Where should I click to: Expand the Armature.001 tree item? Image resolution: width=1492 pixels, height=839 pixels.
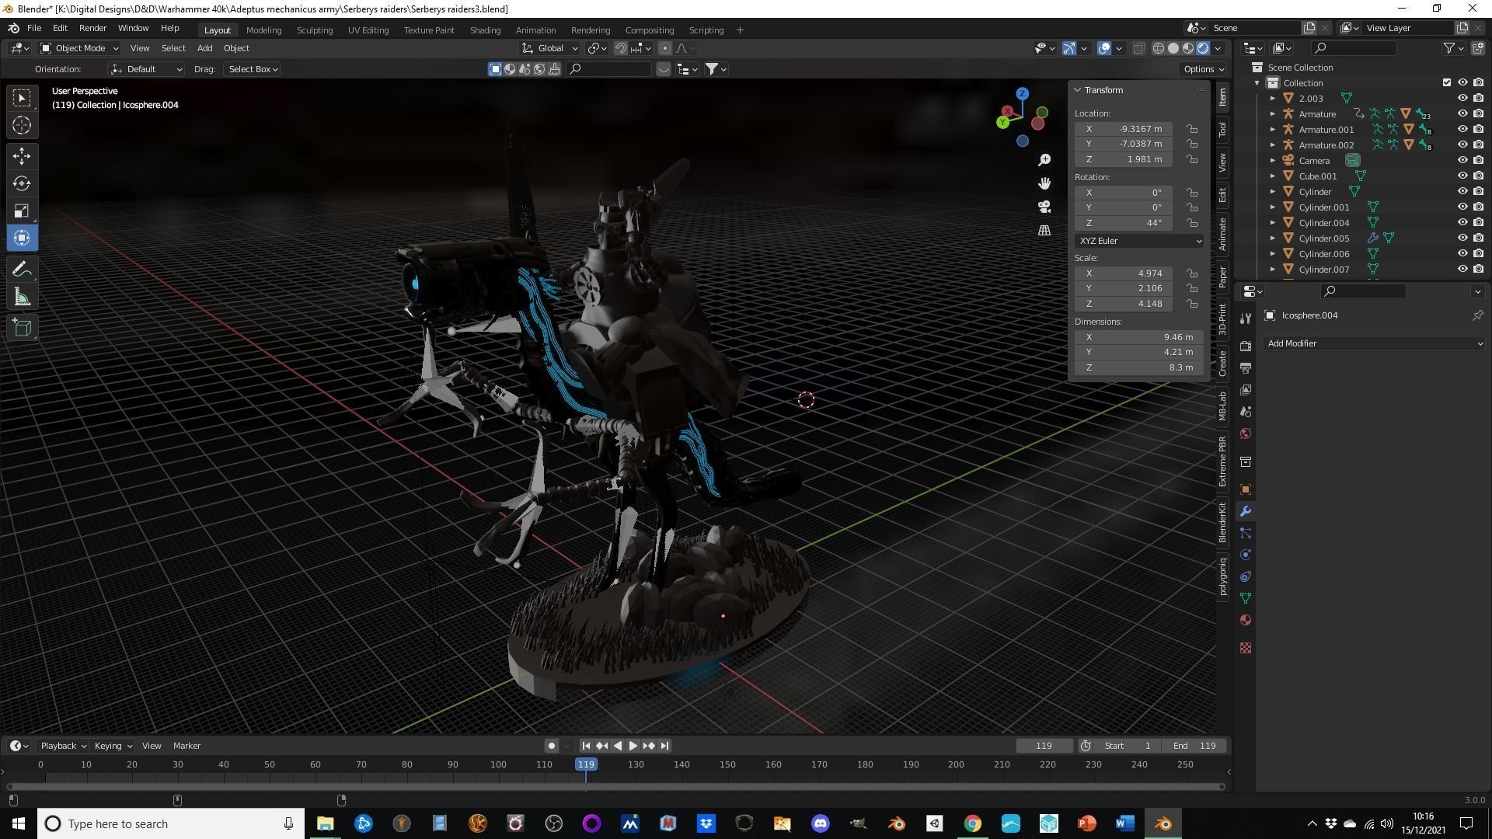tap(1273, 130)
